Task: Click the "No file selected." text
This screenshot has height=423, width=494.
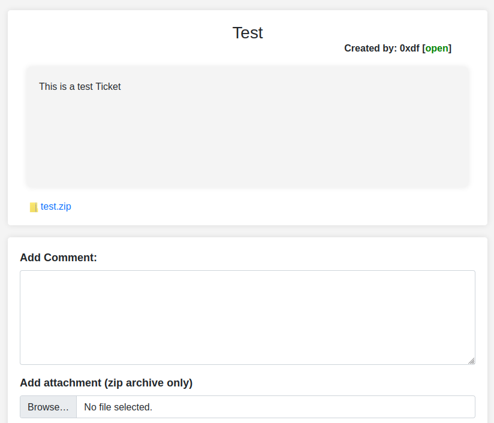Action: [118, 407]
